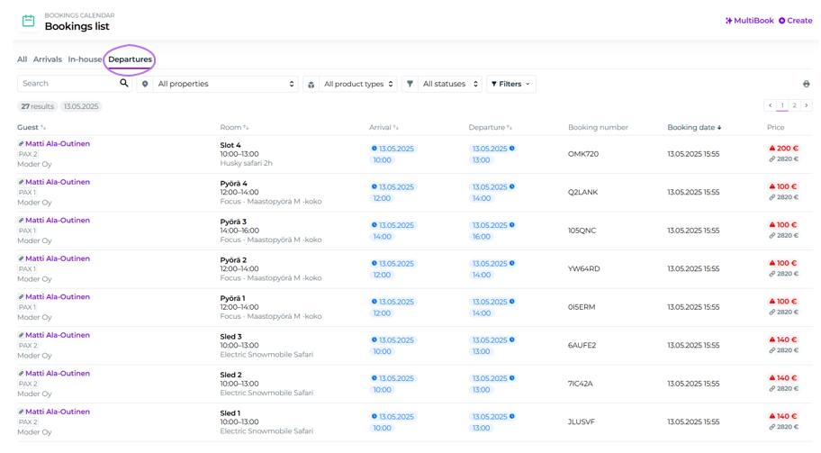Create a new booking

[x=796, y=21]
